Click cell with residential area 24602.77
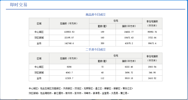Viewport: 188px width, 100px height. point(129,32)
